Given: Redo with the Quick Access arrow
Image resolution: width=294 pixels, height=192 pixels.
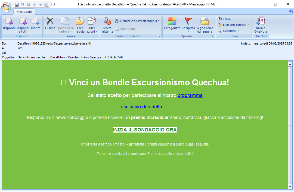Looking at the screenshot, I should (29, 4).
